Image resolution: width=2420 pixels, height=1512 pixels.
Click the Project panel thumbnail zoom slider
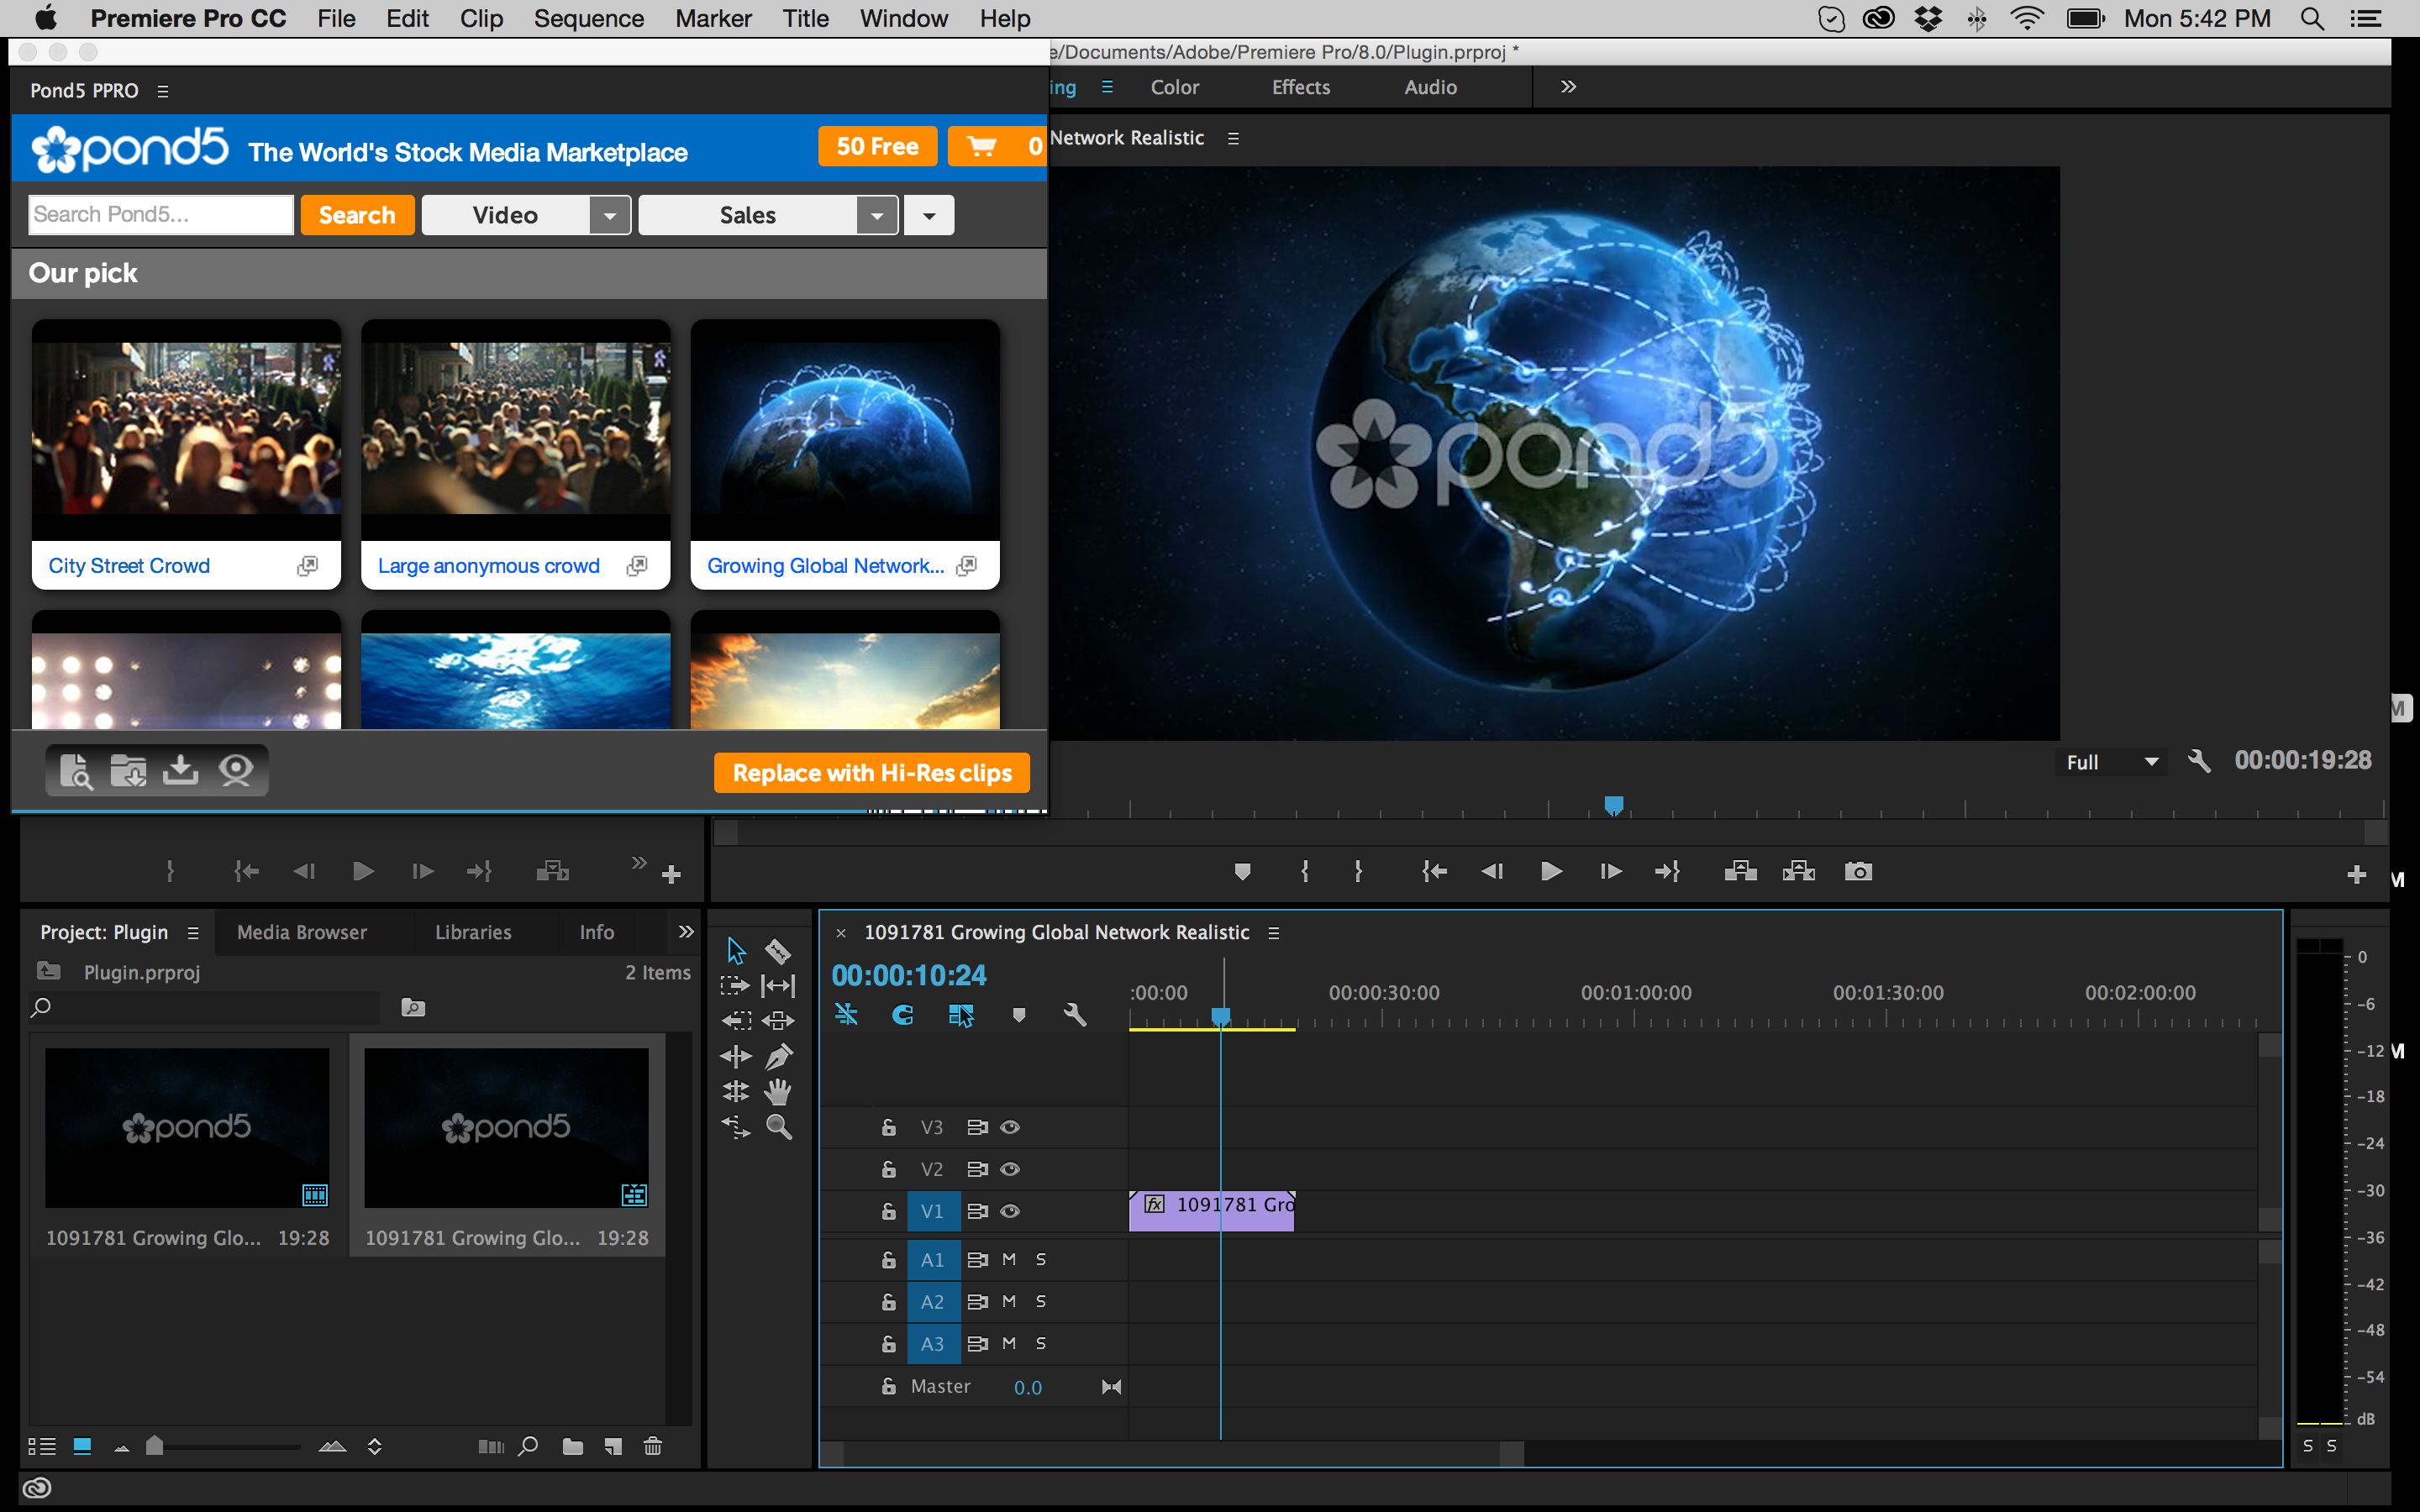[154, 1446]
